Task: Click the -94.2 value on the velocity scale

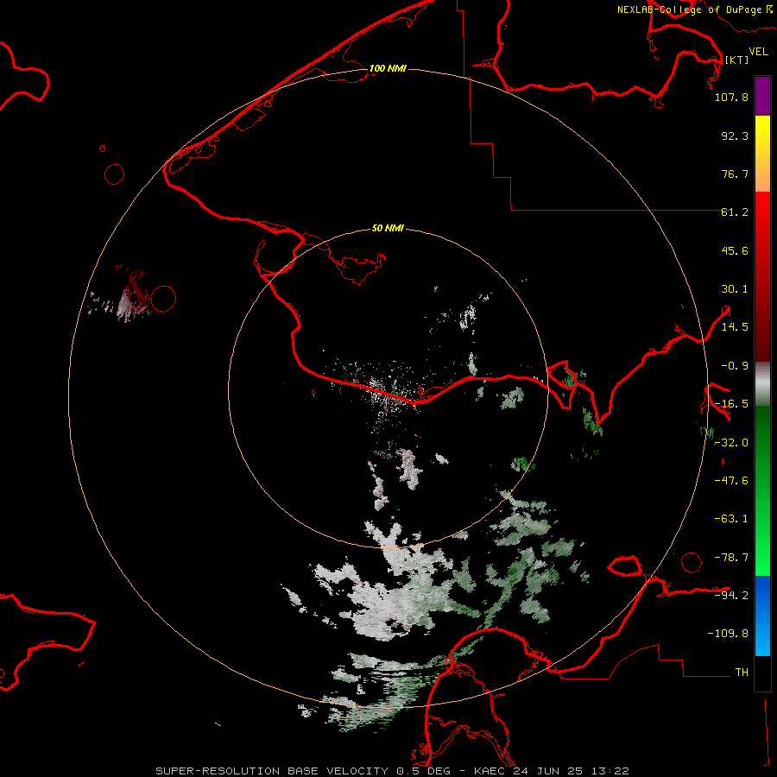Action: point(731,595)
